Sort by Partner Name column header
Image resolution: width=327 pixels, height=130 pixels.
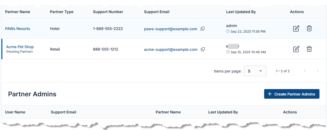17,12
